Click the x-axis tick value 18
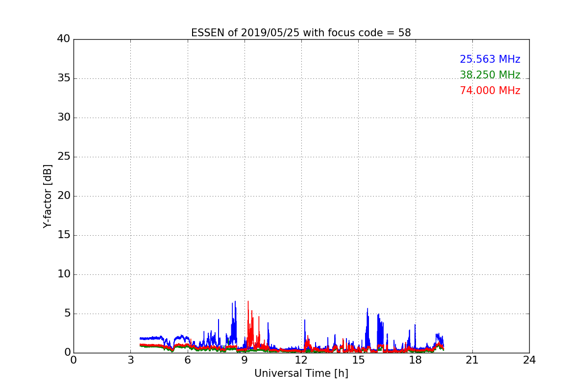The height and width of the screenshot is (392, 588). 416,360
